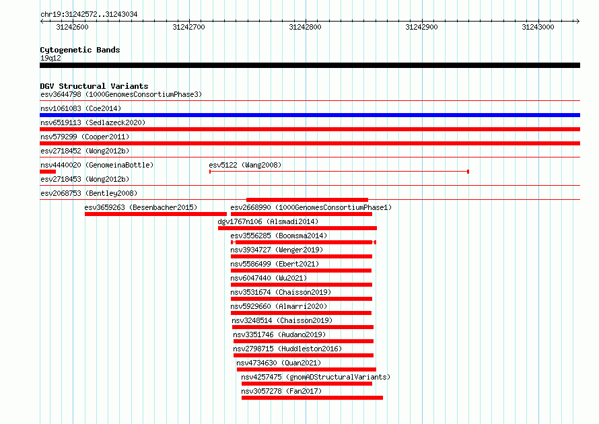This screenshot has height=424, width=599.
Task: Click the Cytogenetic Bands track title
Action: [x=80, y=50]
